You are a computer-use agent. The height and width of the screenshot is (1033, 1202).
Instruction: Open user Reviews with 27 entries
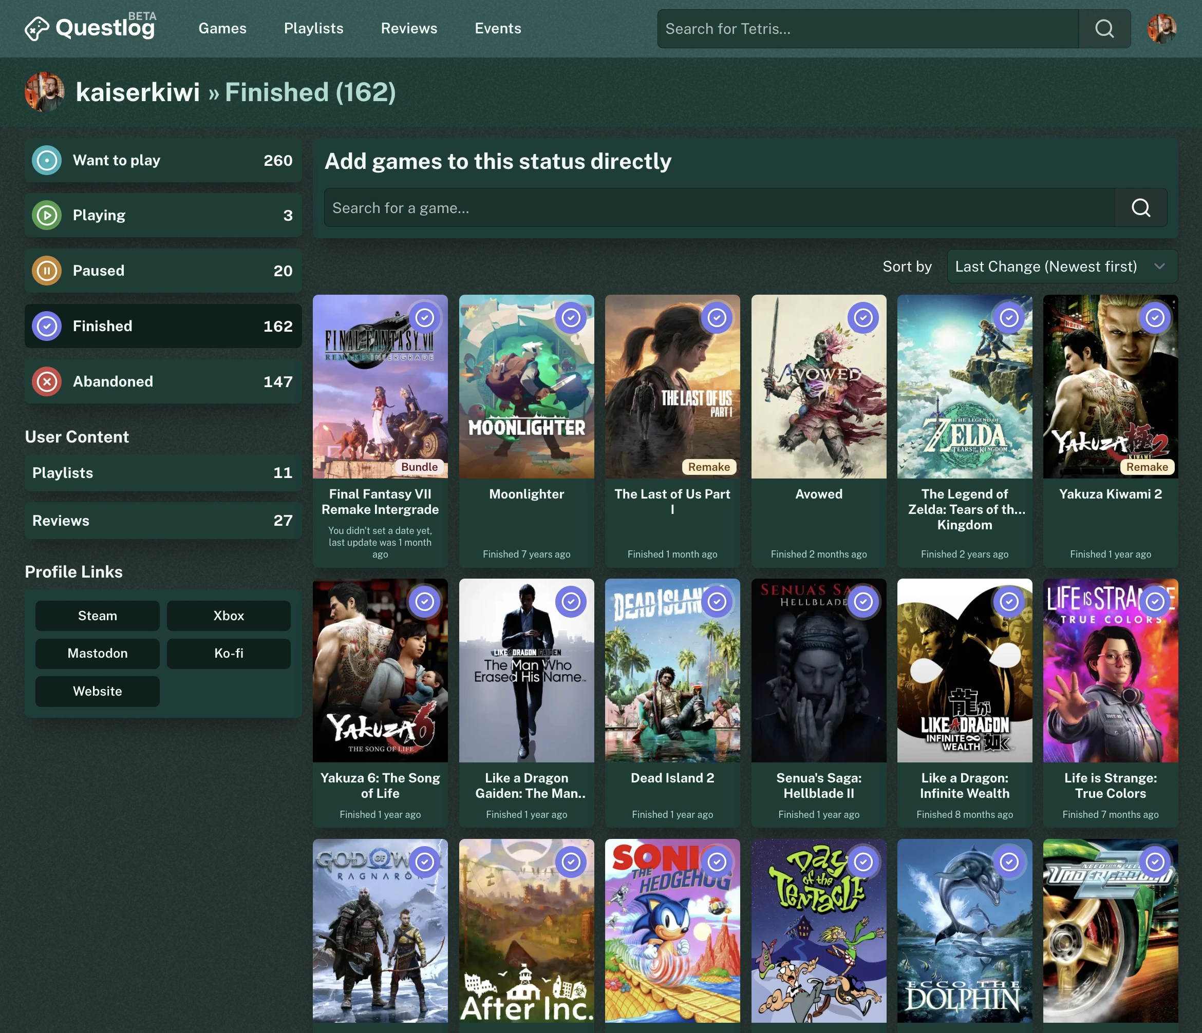(163, 521)
